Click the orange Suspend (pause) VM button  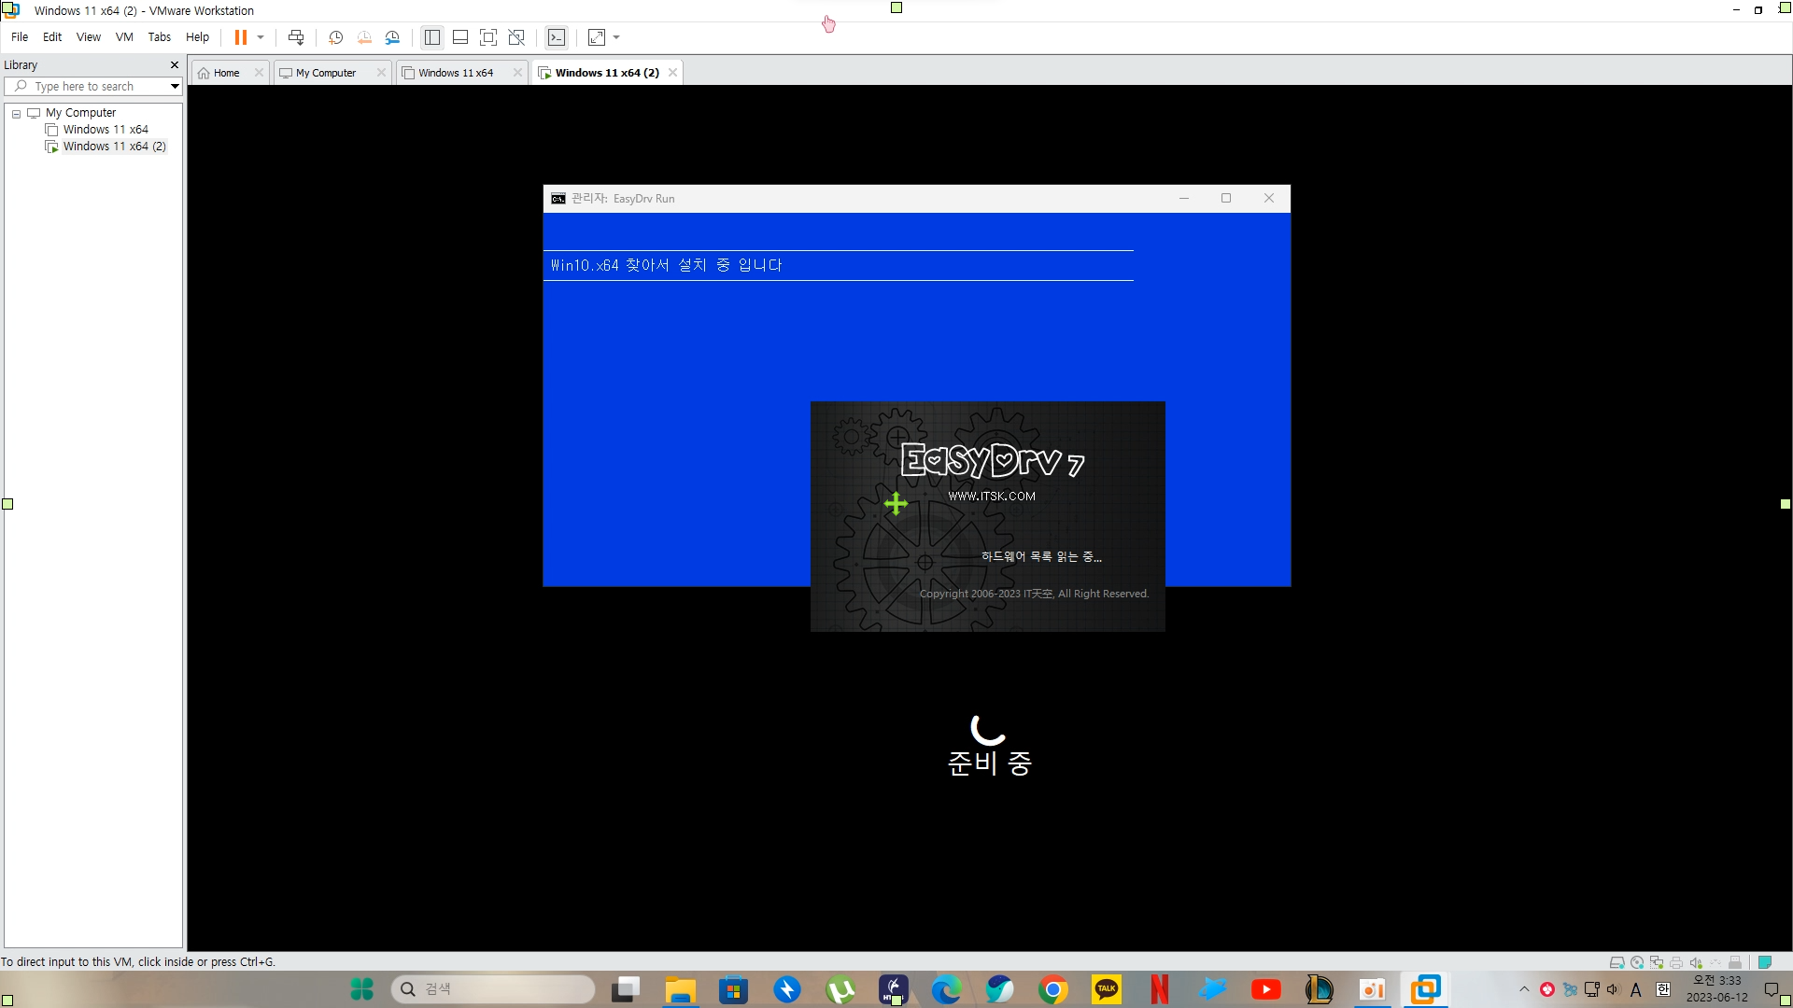tap(240, 37)
